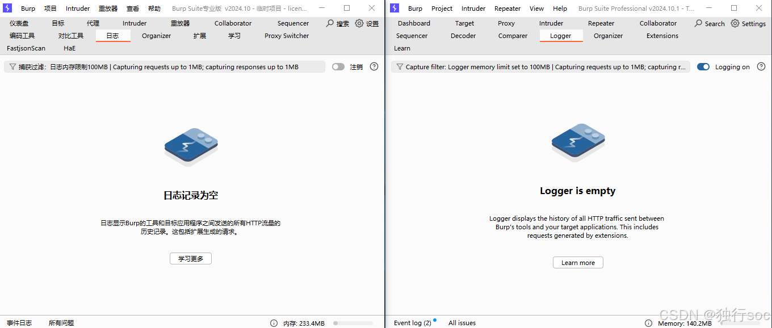Switch to the Proxy tab in right window

pyautogui.click(x=506, y=23)
